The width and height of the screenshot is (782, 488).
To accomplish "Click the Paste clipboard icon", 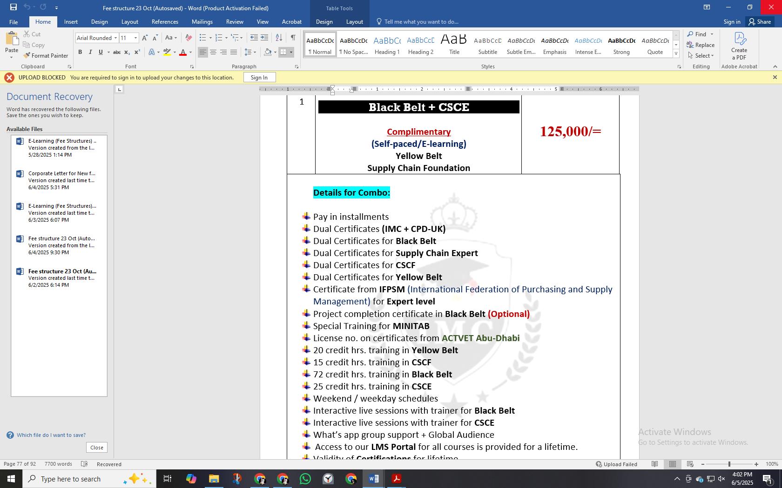I will click(12, 39).
